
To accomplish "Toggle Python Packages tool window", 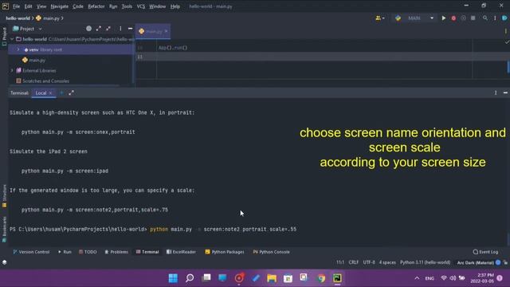I will tap(225, 252).
